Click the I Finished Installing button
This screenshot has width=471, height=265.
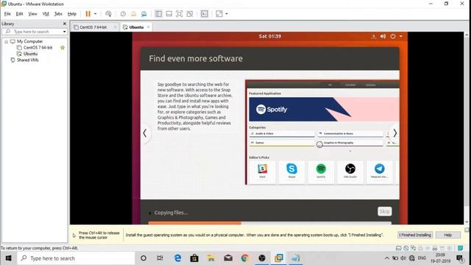coord(415,235)
